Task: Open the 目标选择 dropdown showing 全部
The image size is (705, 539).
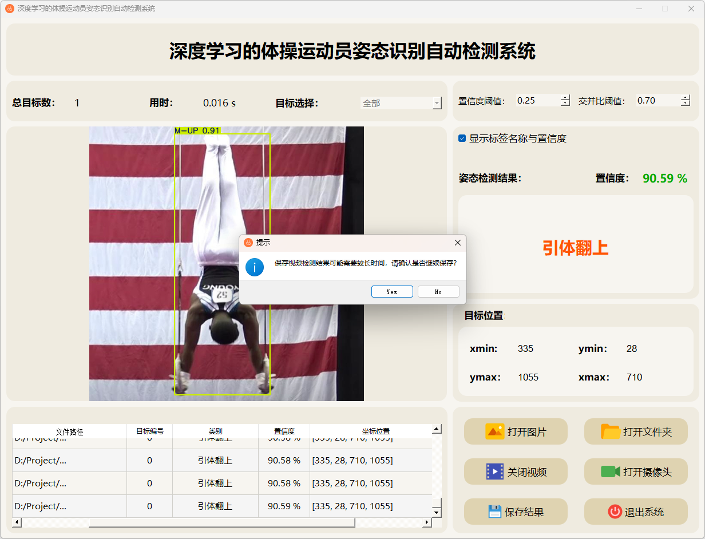Action: point(401,103)
